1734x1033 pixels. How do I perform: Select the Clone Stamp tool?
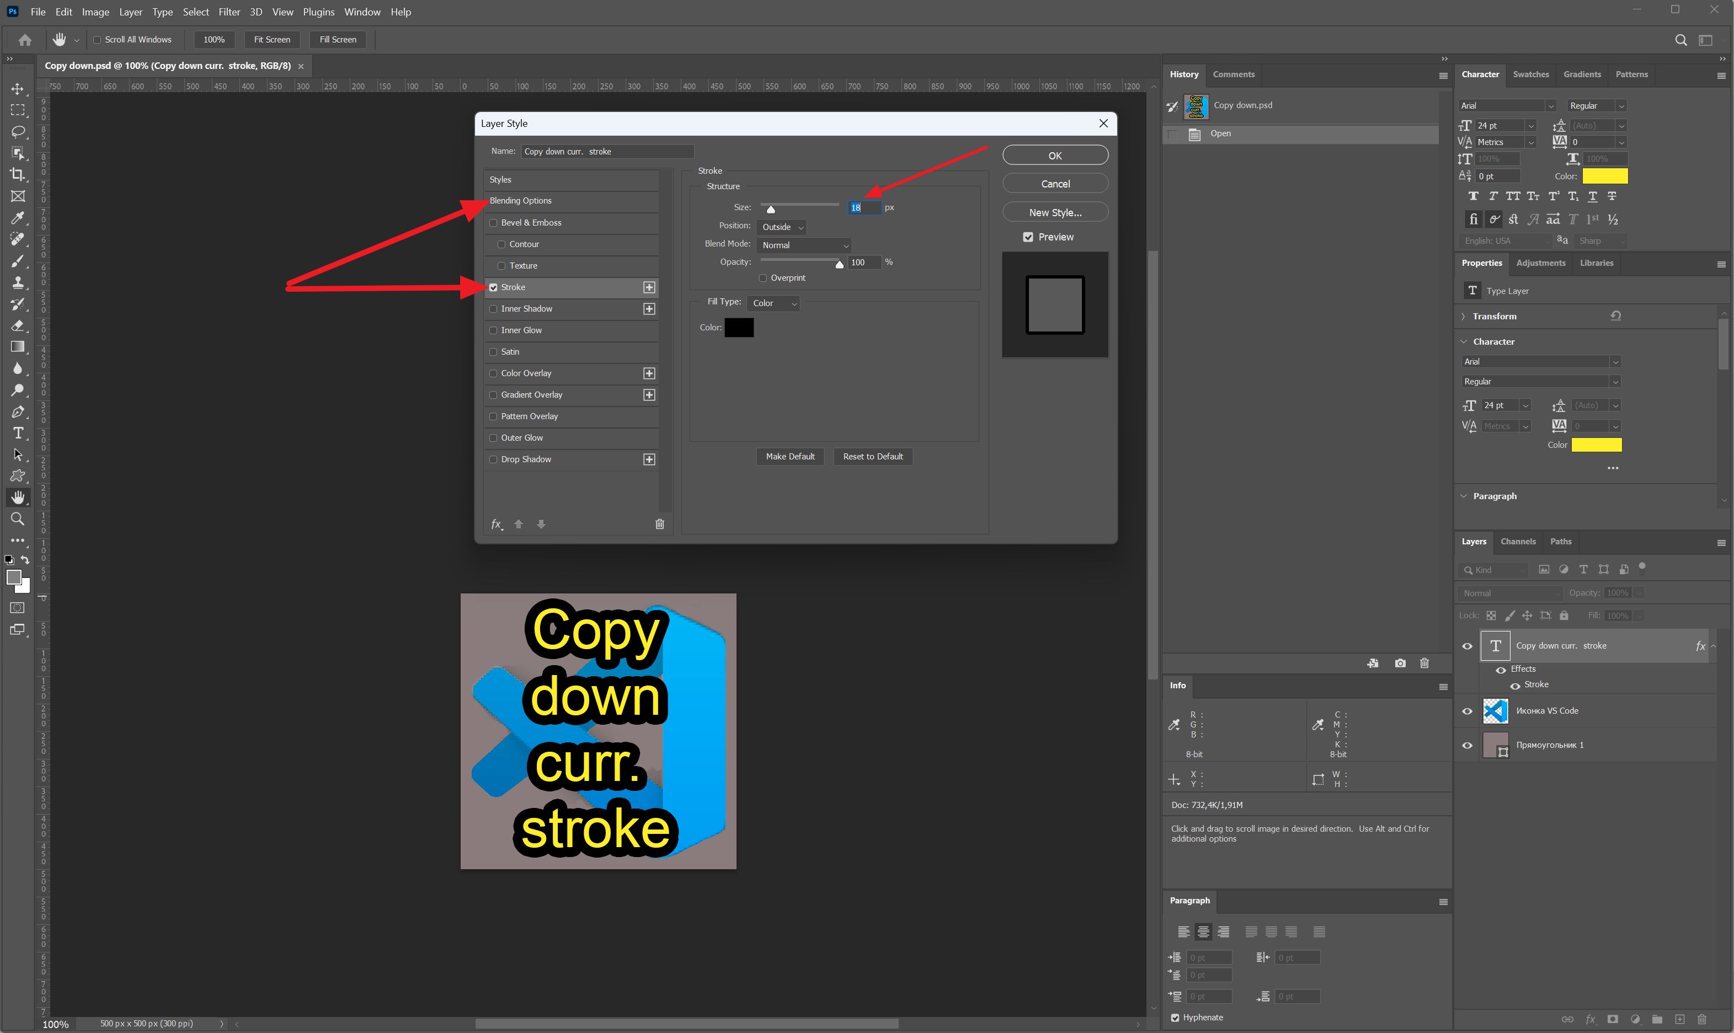coord(18,282)
